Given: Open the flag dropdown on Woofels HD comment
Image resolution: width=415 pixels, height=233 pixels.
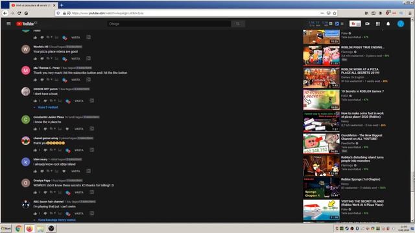Looking at the screenshot, I should [x=49, y=59].
